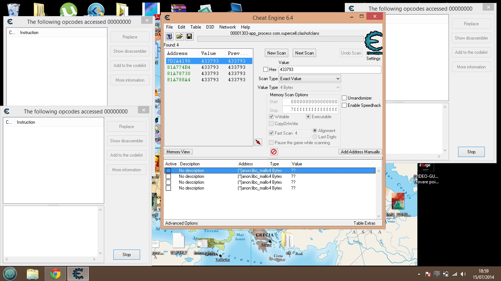
Task: Click the Value input field
Action: click(329, 70)
